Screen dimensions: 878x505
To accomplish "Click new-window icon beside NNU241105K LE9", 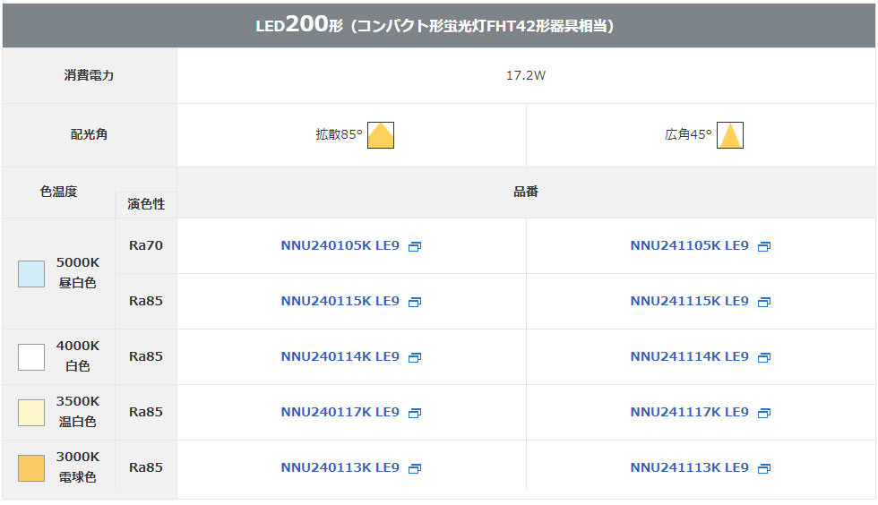I will point(763,246).
